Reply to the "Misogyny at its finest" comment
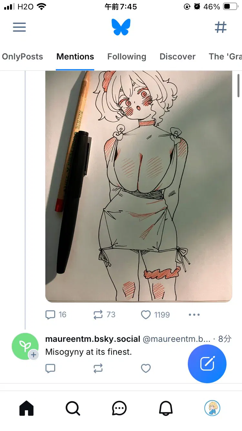 pyautogui.click(x=50, y=368)
